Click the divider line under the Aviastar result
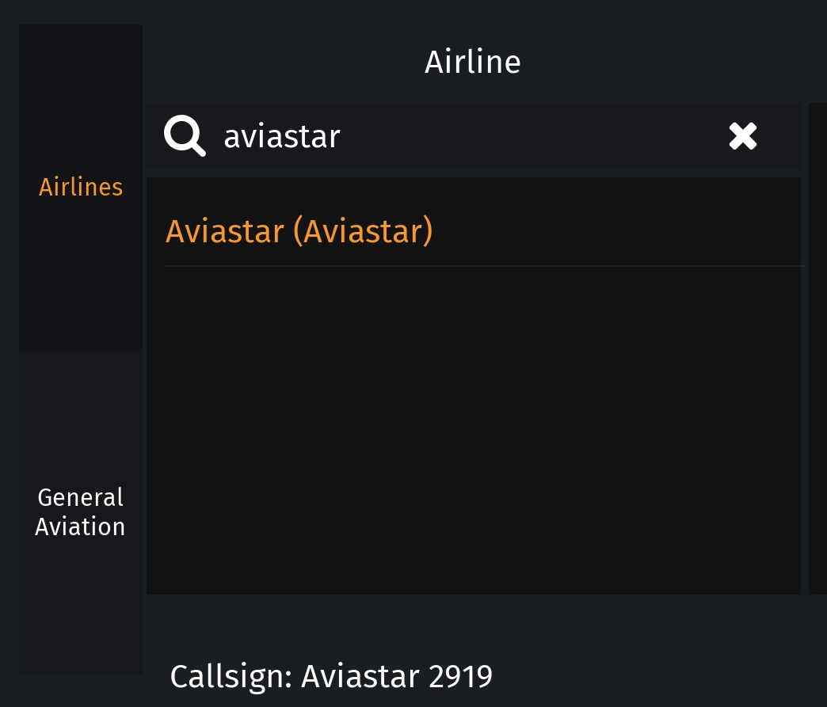The height and width of the screenshot is (707, 827). pos(483,267)
